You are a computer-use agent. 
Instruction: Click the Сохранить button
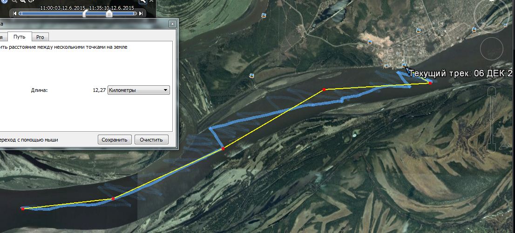tap(114, 139)
